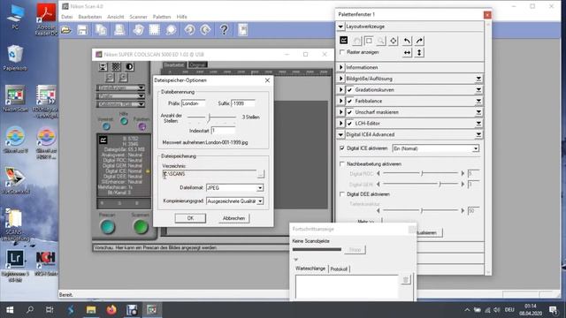Expand the Bildgröße/Auflösung section

340,79
